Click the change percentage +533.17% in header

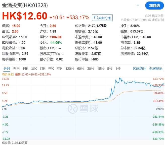[x=78, y=18]
